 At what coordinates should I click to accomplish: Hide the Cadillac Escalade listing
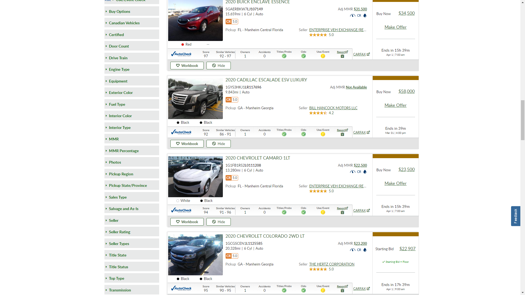218,144
